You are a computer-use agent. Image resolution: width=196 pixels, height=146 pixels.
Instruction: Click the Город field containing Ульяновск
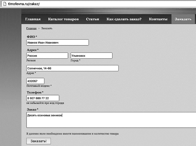tap(91, 56)
